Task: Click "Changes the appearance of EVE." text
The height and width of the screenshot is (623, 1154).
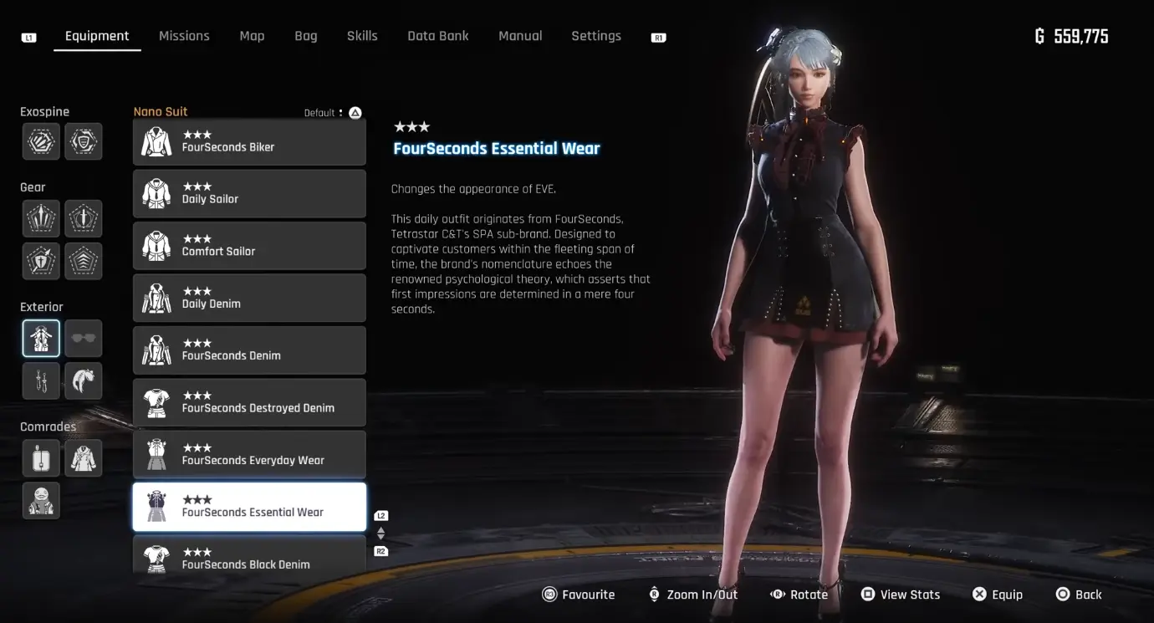Action: (473, 189)
